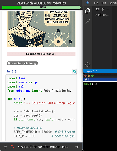The width and height of the screenshot is (117, 151).
Task: Open the Explorer view in VS Code
Action: coord(88,11)
